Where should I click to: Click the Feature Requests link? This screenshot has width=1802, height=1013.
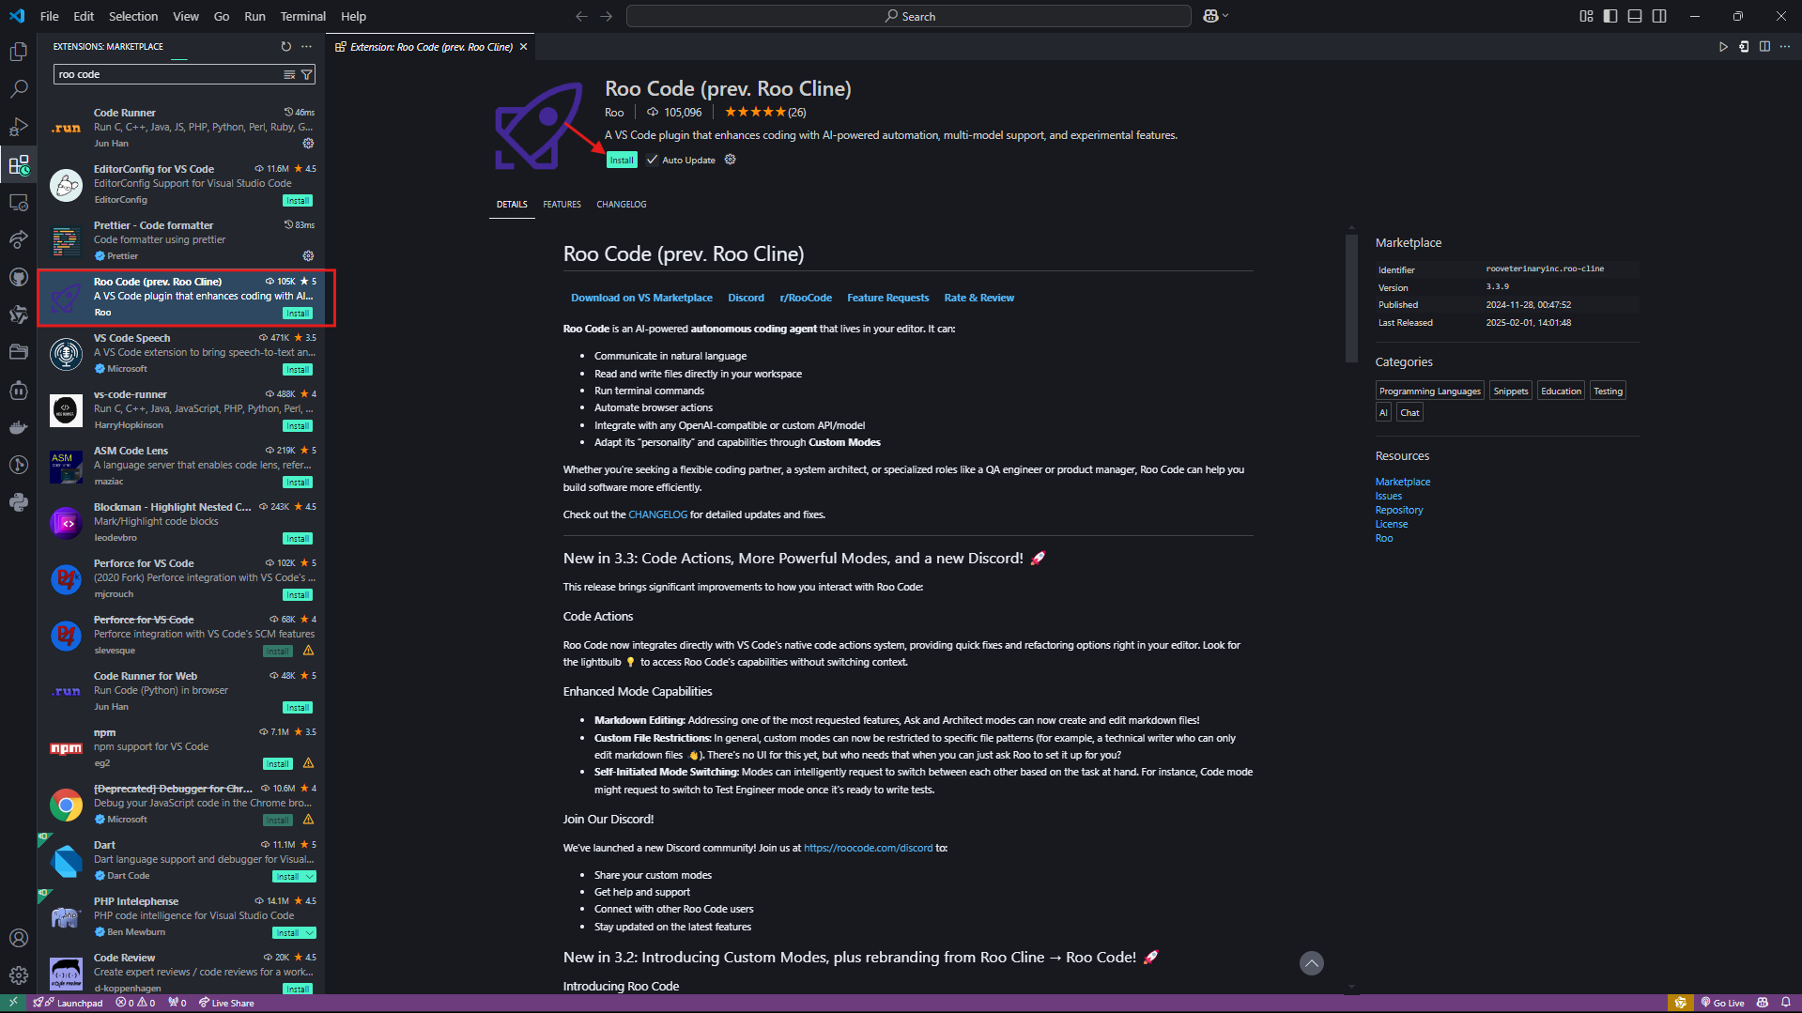tap(887, 298)
